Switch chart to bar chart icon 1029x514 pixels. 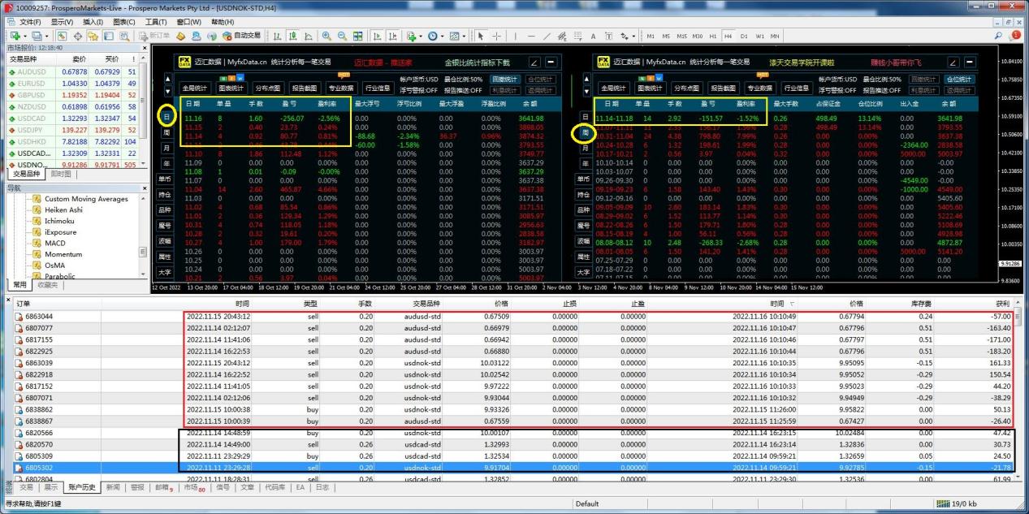click(277, 36)
